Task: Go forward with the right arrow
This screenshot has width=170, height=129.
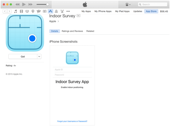Action: (9, 11)
